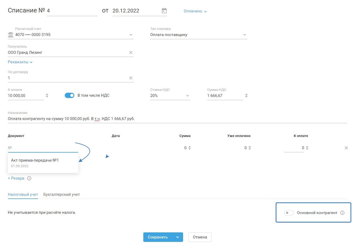Click the Дата column header
This screenshot has width=354, height=248.
tap(116, 136)
